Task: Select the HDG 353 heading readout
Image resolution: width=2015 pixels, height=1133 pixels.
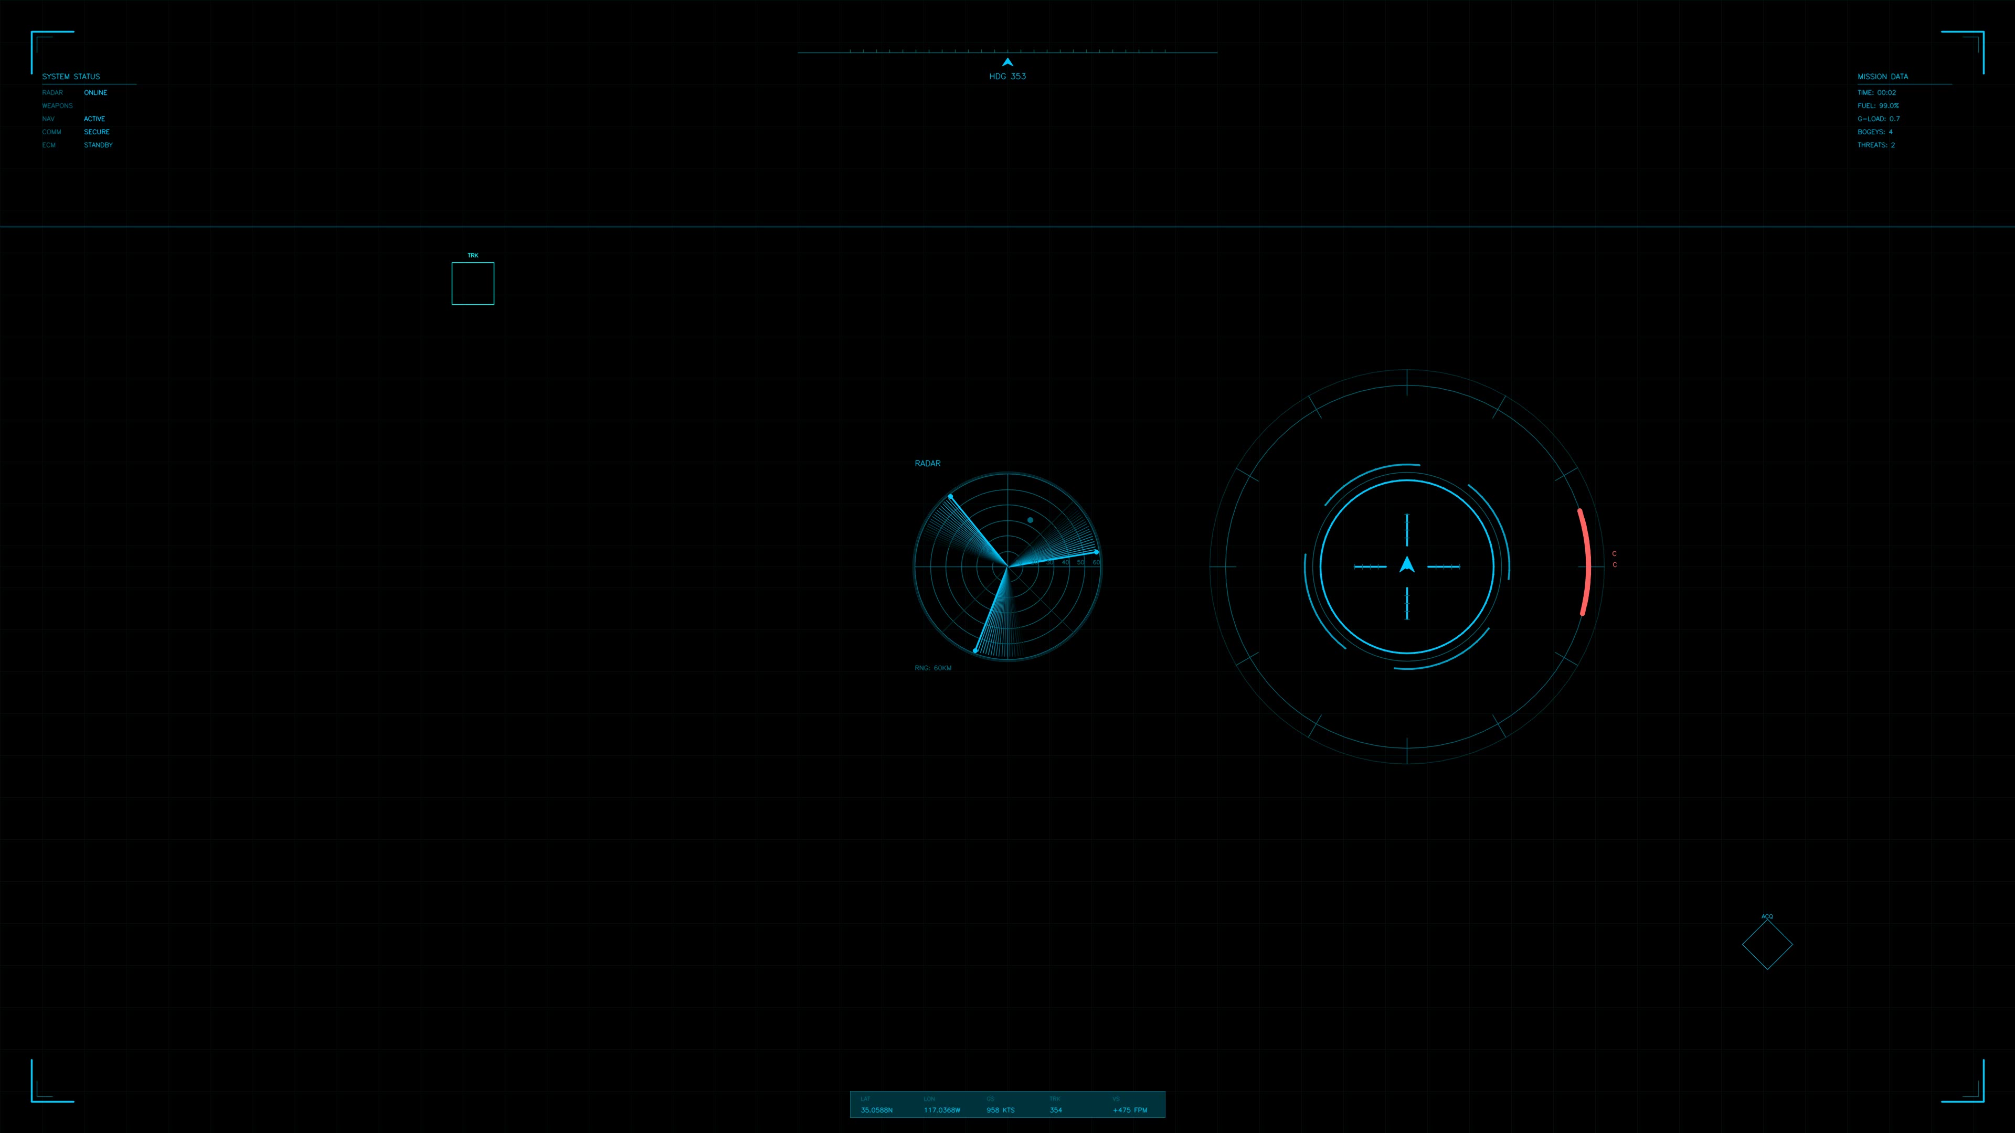Action: pos(1008,76)
